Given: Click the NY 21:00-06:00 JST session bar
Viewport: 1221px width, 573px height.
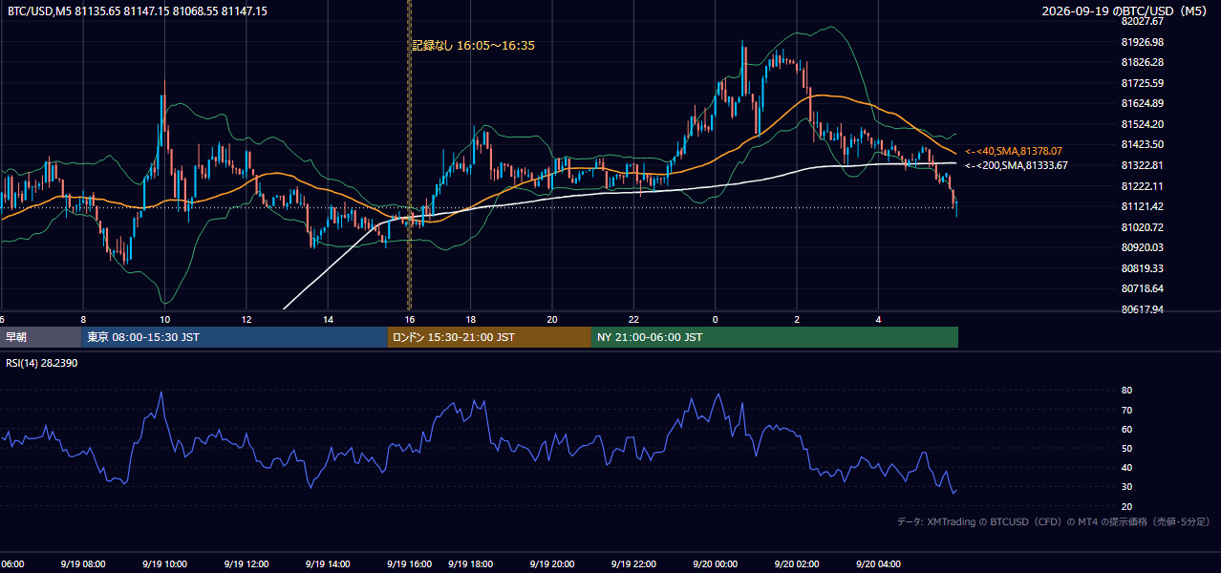Looking at the screenshot, I should (x=775, y=337).
